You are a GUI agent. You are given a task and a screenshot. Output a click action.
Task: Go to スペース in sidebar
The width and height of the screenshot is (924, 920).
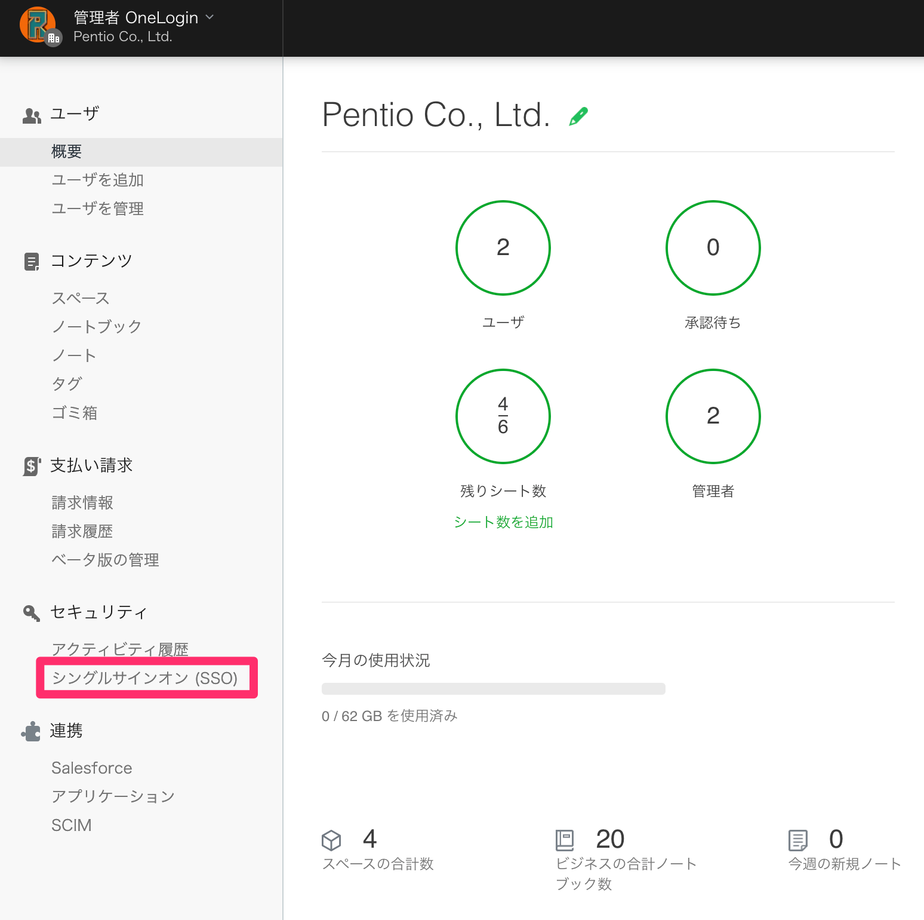tap(81, 298)
